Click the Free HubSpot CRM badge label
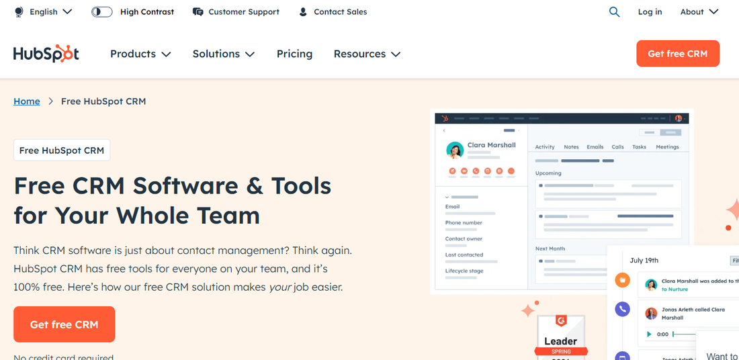 tap(62, 150)
